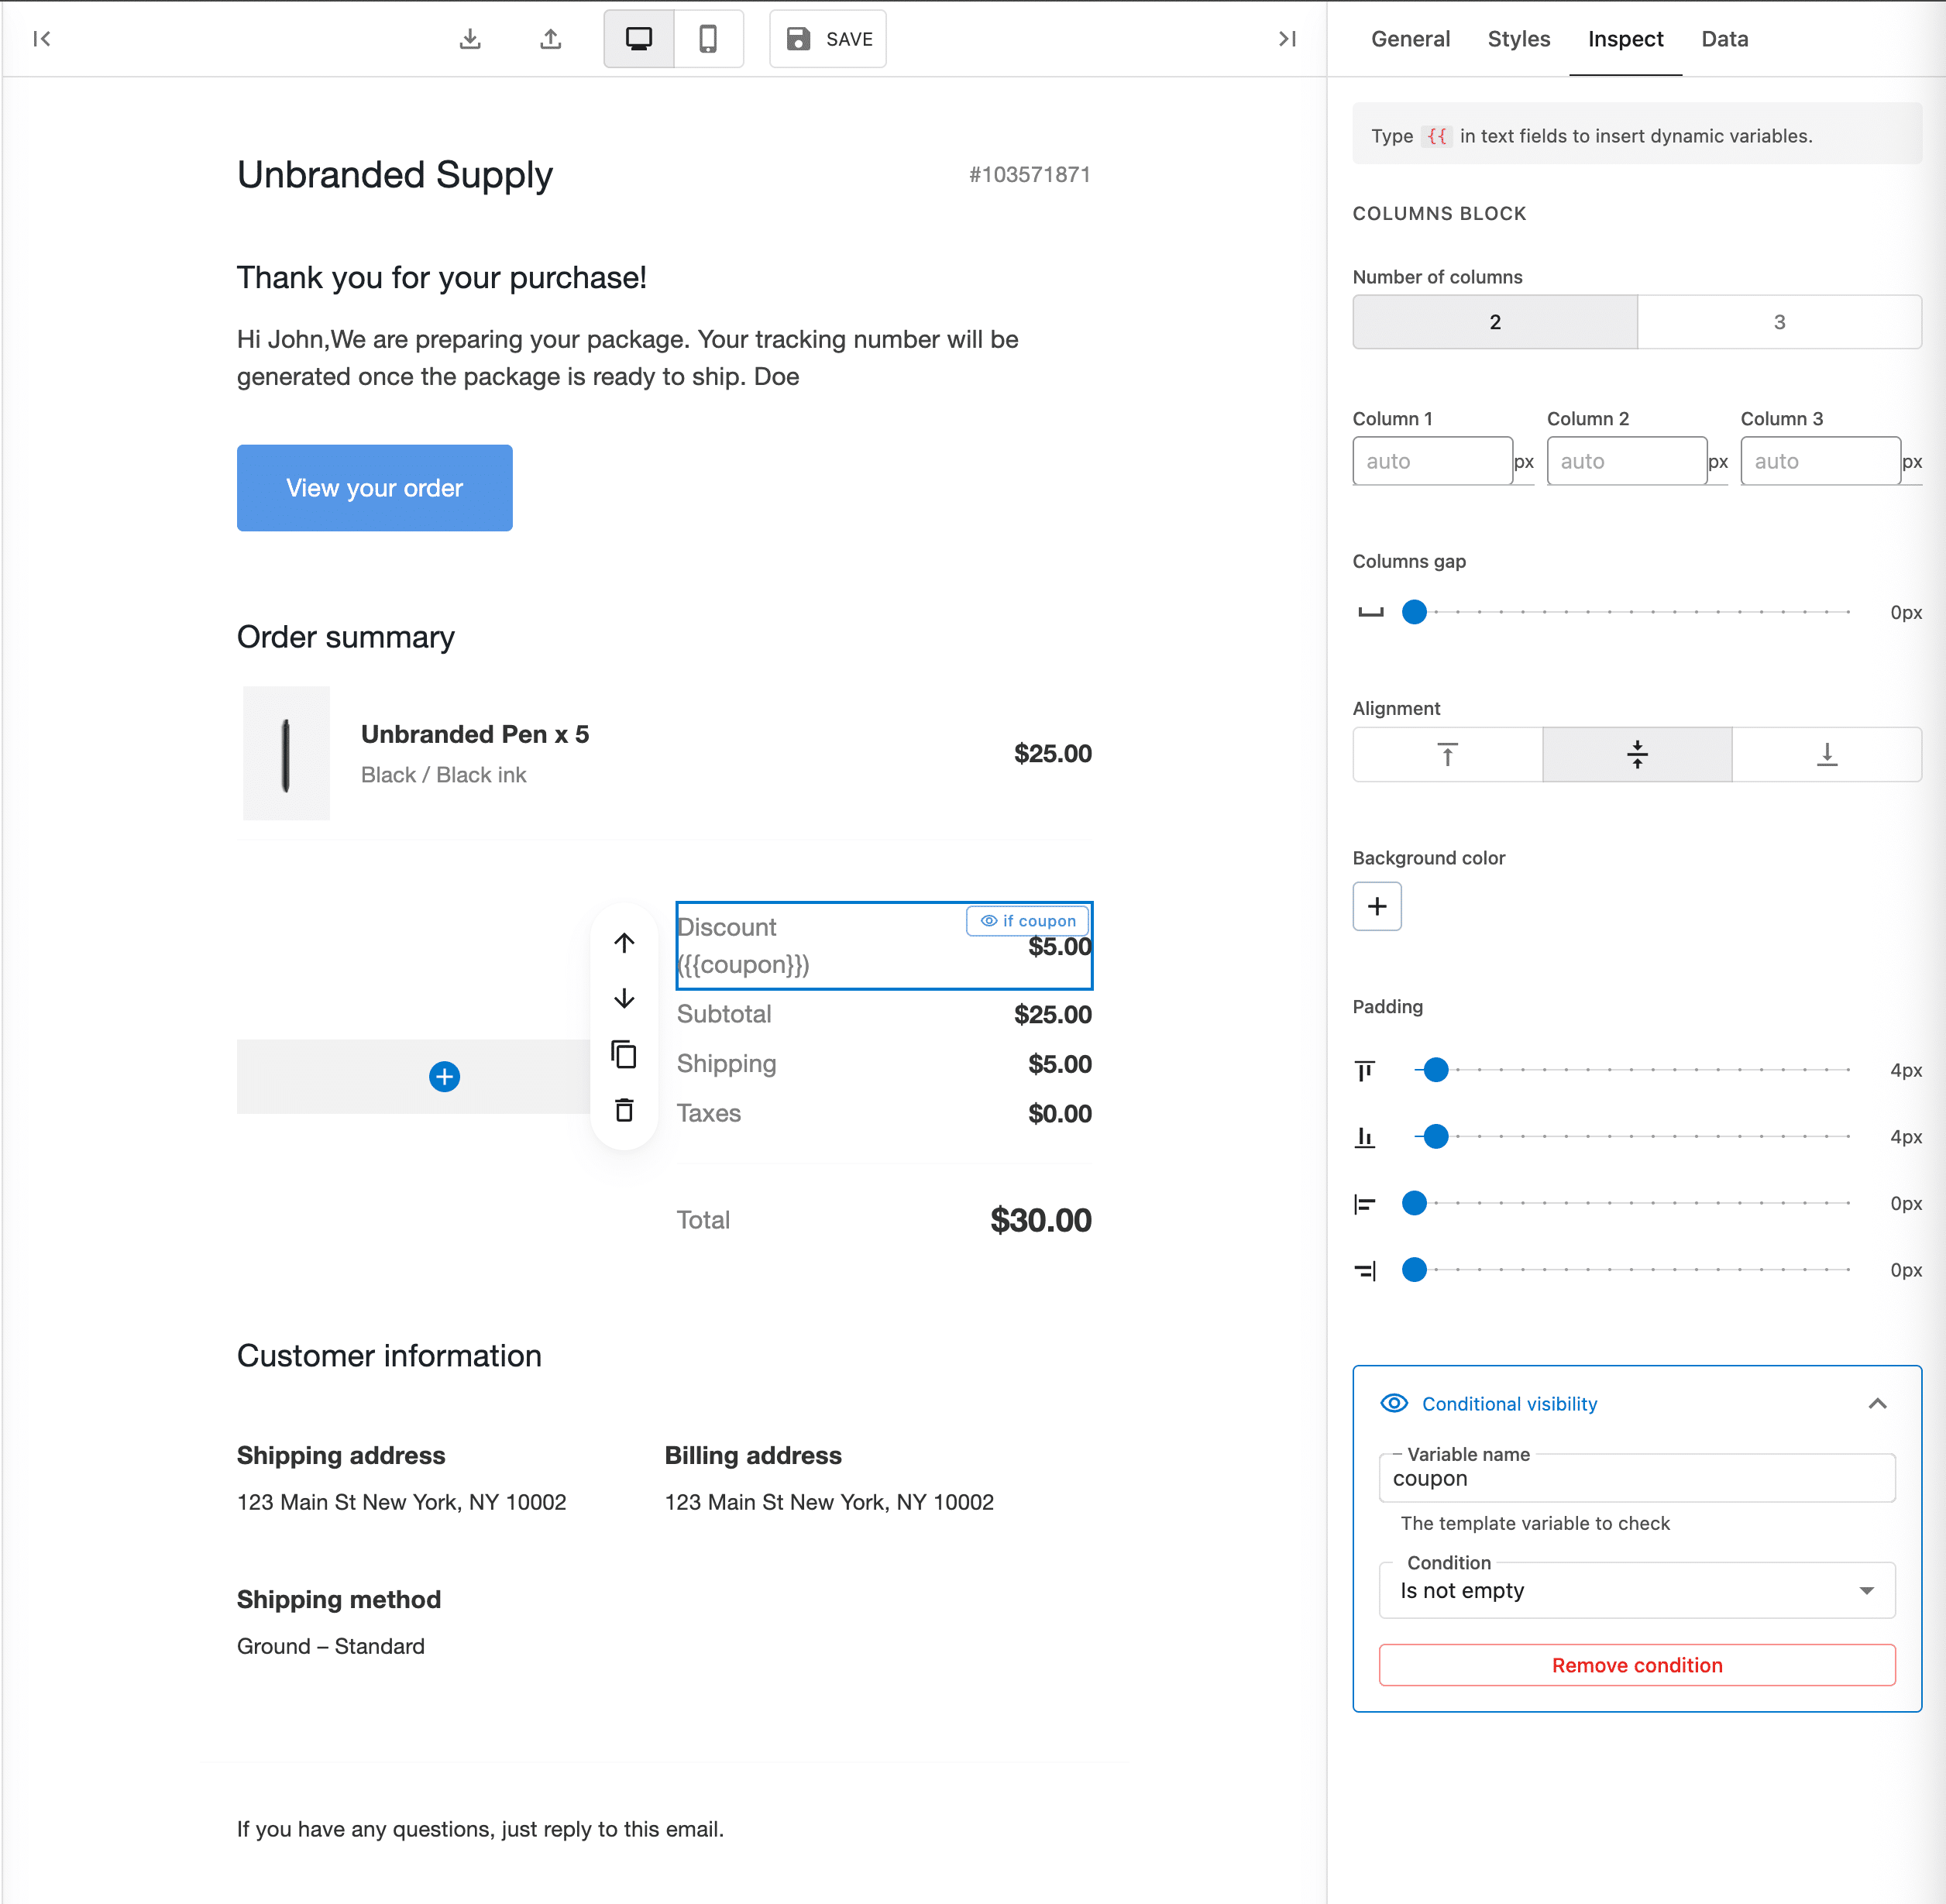Open the Data tab

(x=1723, y=38)
